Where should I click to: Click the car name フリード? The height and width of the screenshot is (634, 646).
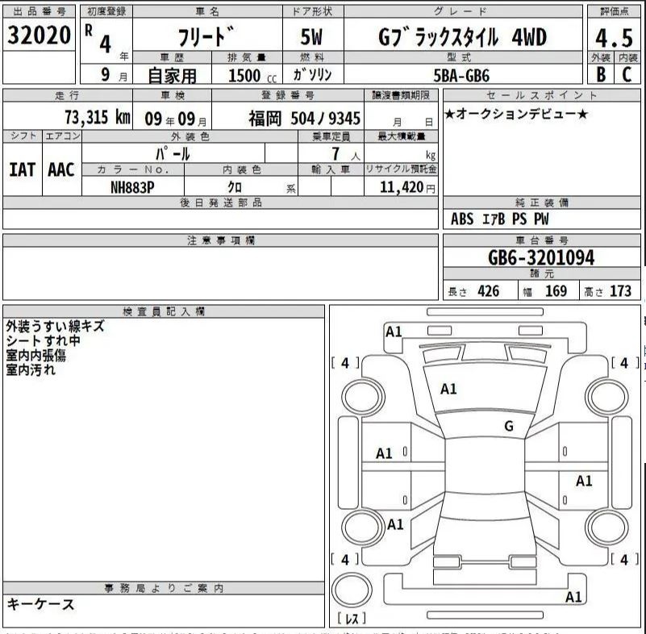click(x=206, y=36)
